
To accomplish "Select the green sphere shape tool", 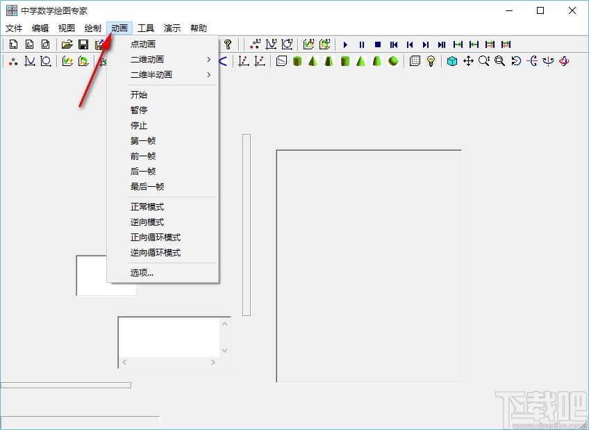I will (x=392, y=61).
